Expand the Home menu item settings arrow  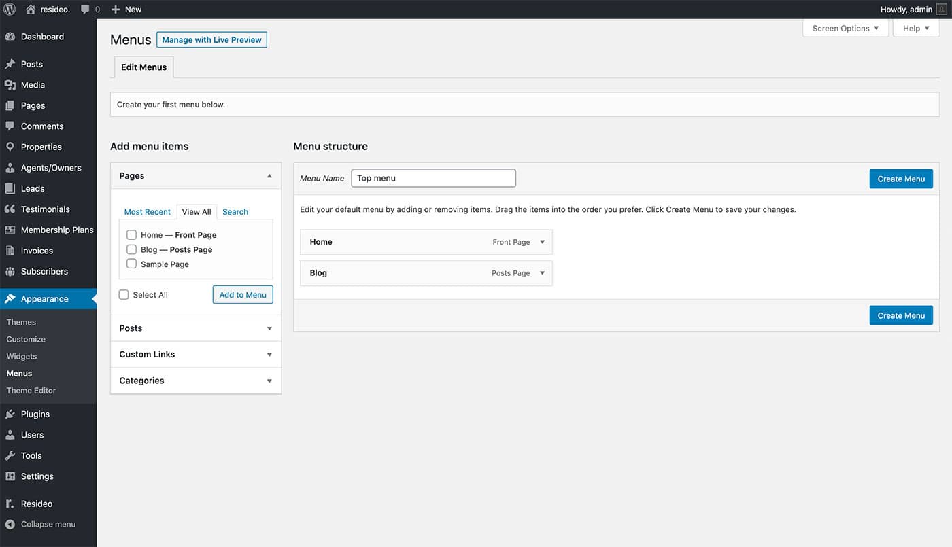click(542, 242)
